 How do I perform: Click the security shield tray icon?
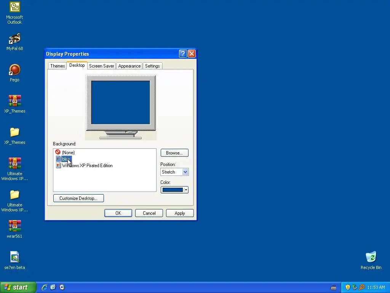[x=348, y=287]
